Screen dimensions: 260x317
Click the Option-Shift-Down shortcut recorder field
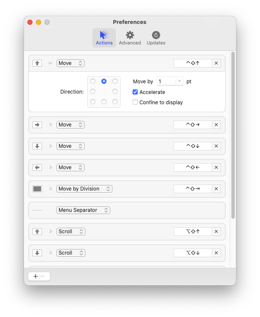pos(192,253)
